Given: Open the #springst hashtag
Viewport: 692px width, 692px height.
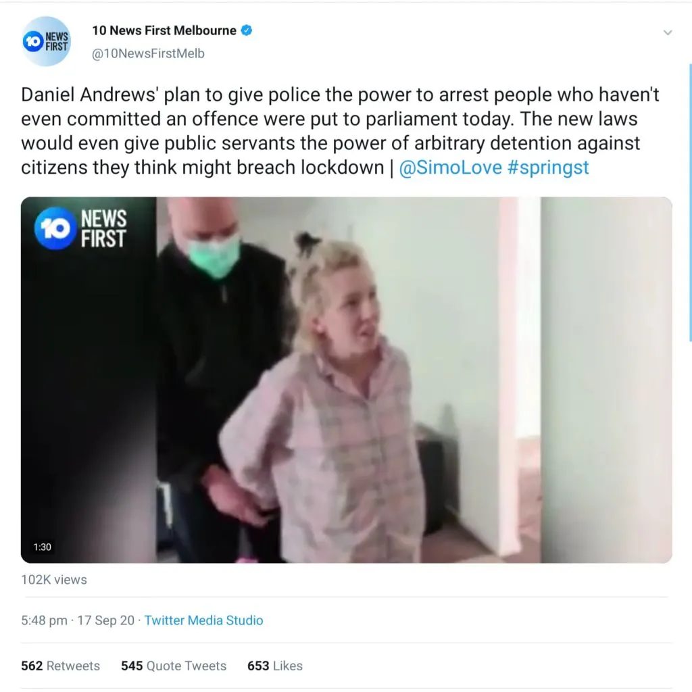Looking at the screenshot, I should 548,168.
